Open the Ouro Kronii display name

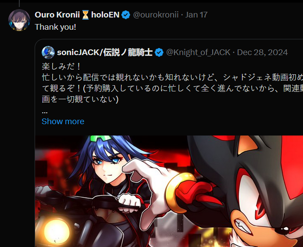pos(57,15)
